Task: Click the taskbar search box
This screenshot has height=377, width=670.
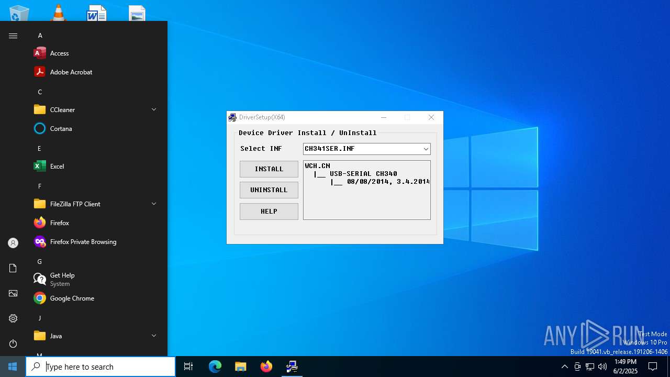Action: pos(100,367)
